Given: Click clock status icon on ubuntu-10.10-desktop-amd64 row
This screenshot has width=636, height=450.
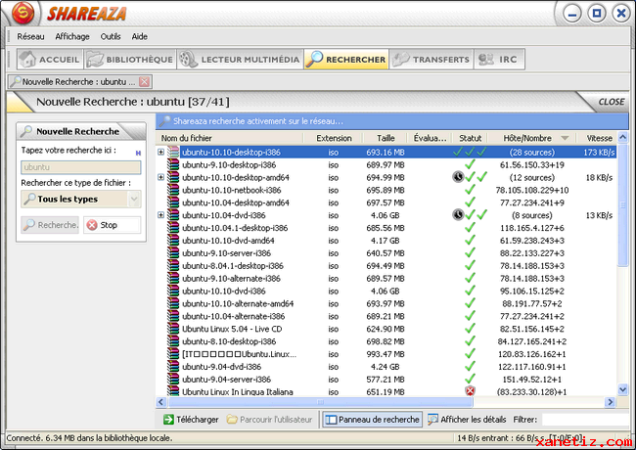Looking at the screenshot, I should tap(458, 177).
